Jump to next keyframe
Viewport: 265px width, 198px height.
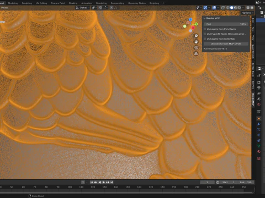[108, 182]
